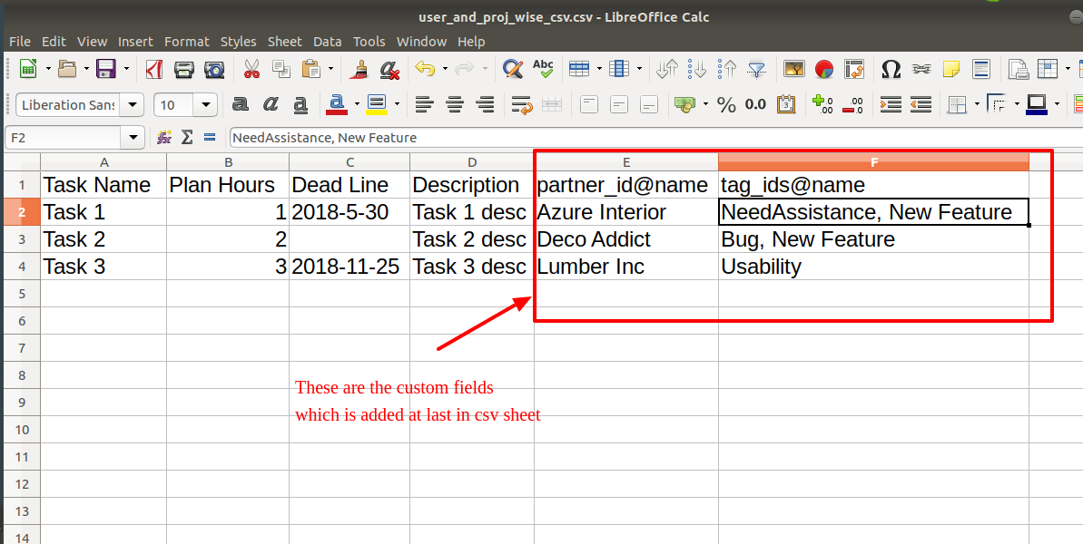Image resolution: width=1083 pixels, height=544 pixels.
Task: Insert a chart
Action: (x=824, y=68)
